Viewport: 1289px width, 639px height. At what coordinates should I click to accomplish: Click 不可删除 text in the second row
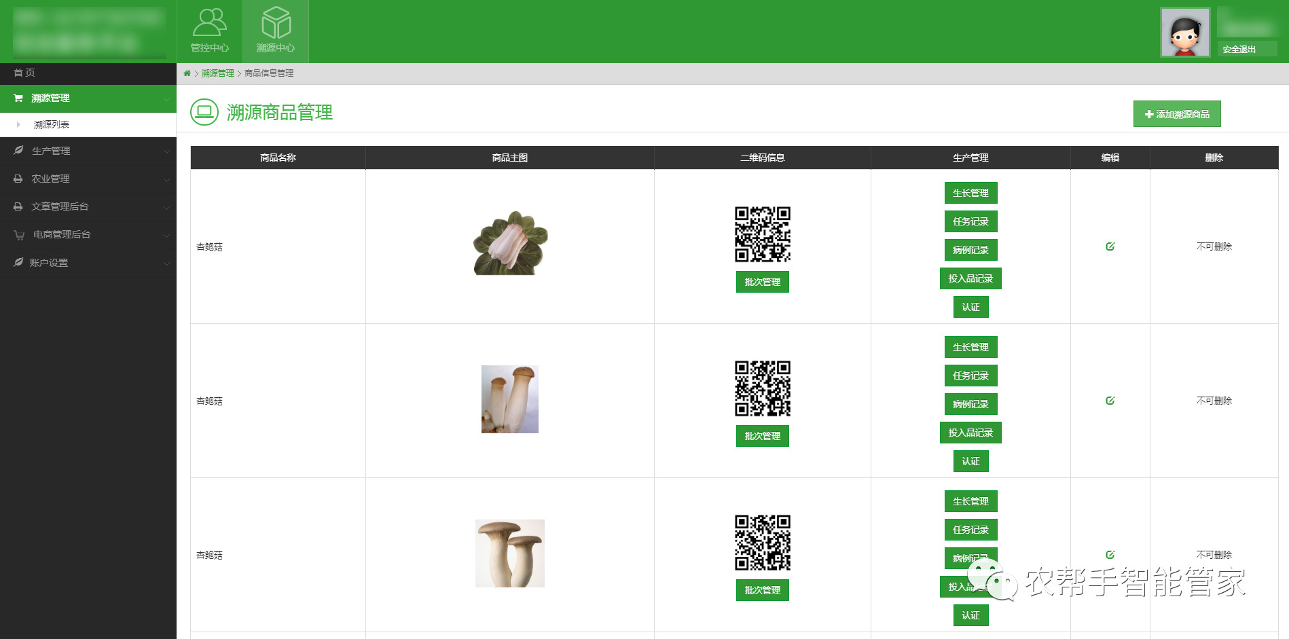click(x=1214, y=401)
